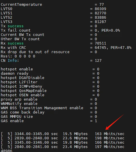
Task: Click the 23.4 MBytes transfer value
Action: 75,147
